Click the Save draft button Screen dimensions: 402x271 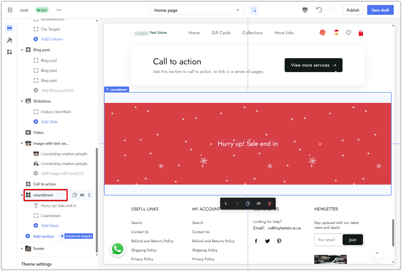click(380, 10)
